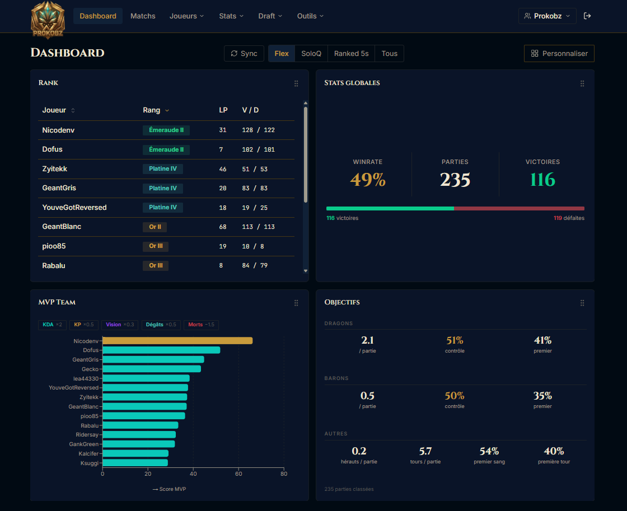The height and width of the screenshot is (511, 627).
Task: Click the Objectifs panel drag handle
Action: [582, 303]
